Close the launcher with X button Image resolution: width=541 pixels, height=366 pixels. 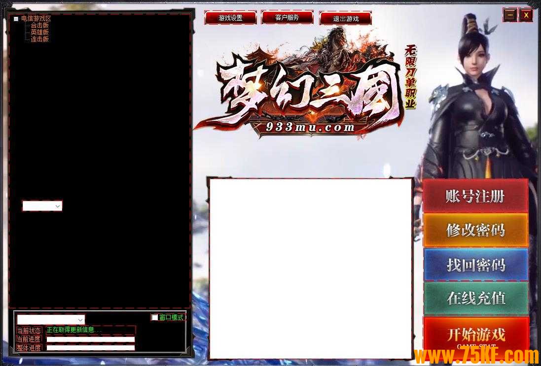526,15
